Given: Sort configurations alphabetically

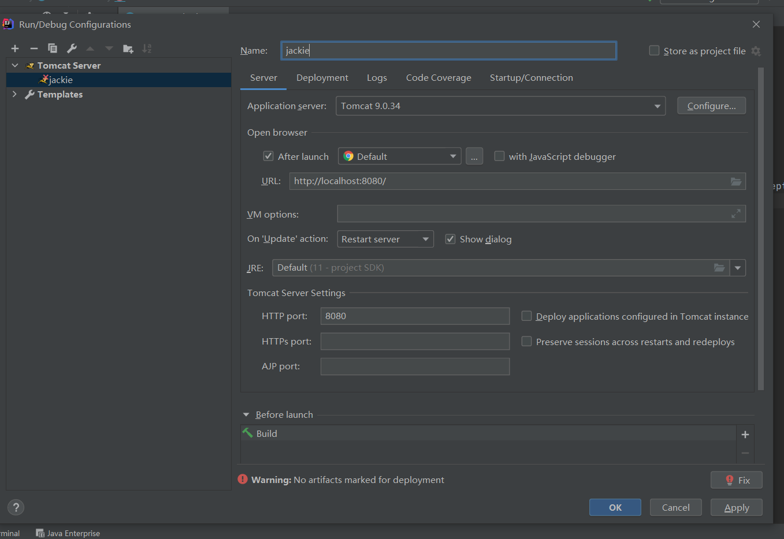Looking at the screenshot, I should [147, 48].
